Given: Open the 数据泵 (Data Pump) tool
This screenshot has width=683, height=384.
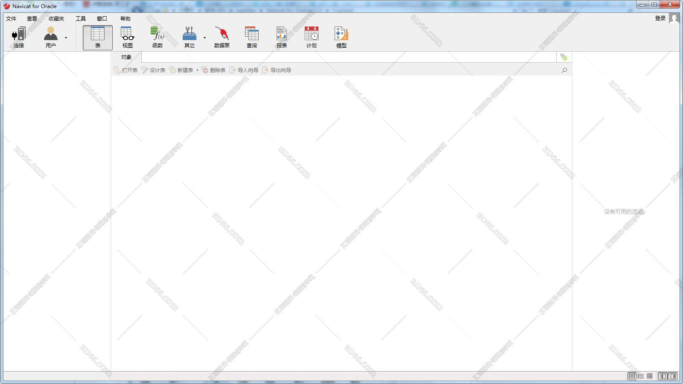Looking at the screenshot, I should (222, 37).
